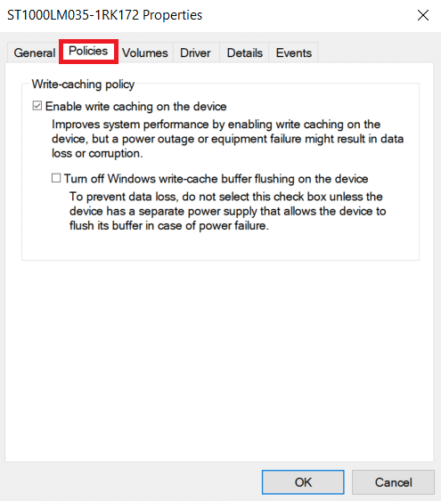
Task: Click 'Turn off Windows write-cache buffer flushing' label text
Action: click(x=216, y=179)
